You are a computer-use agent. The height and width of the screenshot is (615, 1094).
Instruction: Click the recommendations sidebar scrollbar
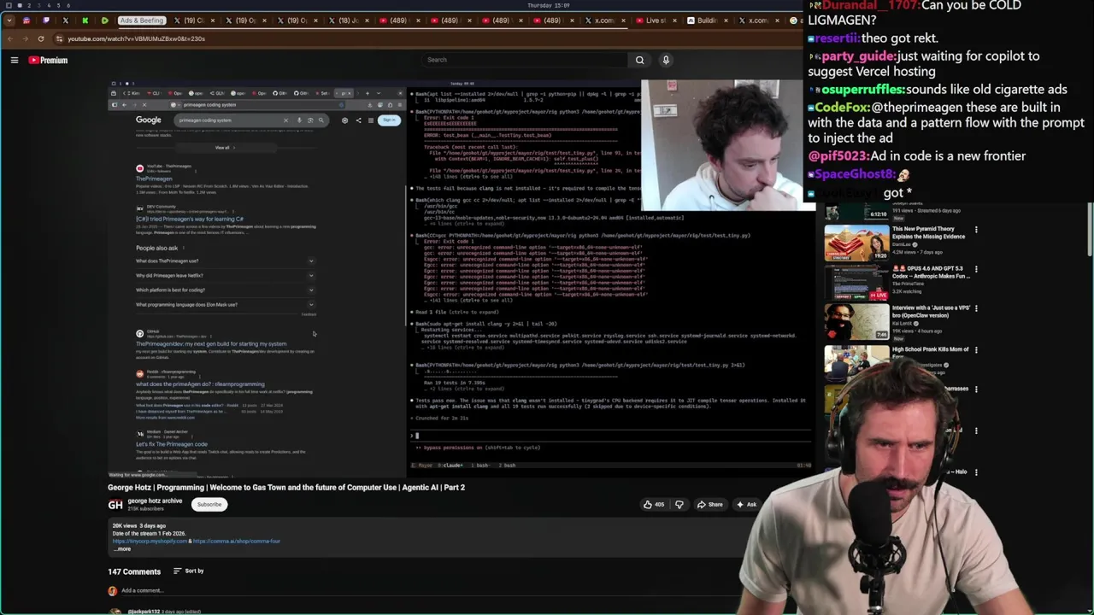pyautogui.click(x=1091, y=231)
